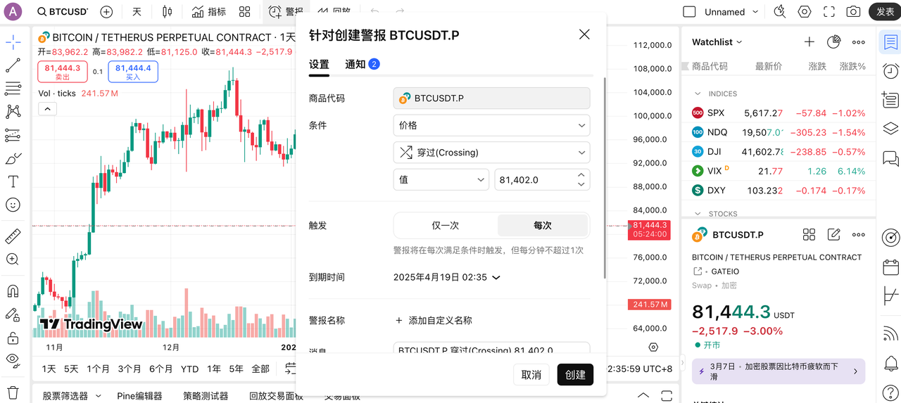Open the candlestick chart style picker
The width and height of the screenshot is (901, 403).
coord(167,12)
